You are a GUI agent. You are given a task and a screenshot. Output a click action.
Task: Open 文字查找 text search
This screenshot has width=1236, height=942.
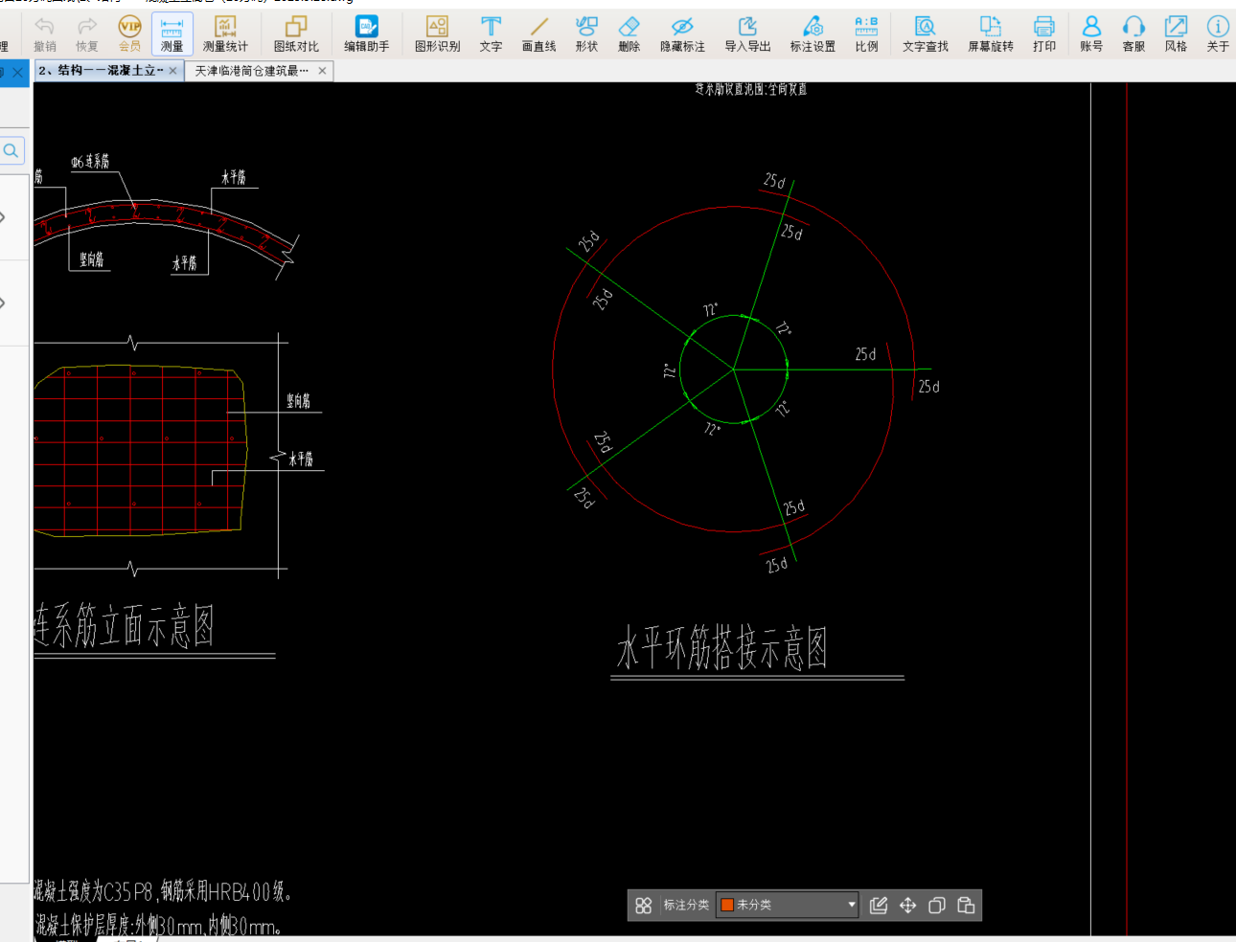925,34
